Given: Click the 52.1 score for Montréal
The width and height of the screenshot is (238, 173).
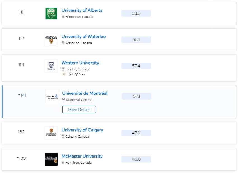Looking at the screenshot, I should tap(136, 96).
